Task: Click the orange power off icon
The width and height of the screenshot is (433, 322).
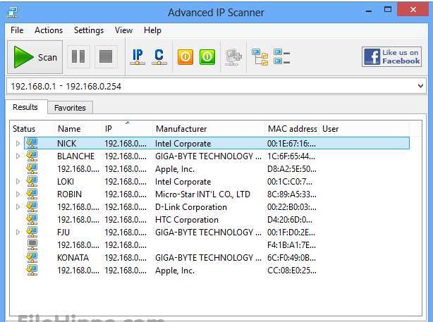Action: pos(185,57)
